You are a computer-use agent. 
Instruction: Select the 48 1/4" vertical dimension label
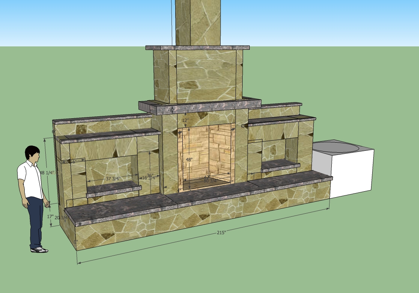47,173
